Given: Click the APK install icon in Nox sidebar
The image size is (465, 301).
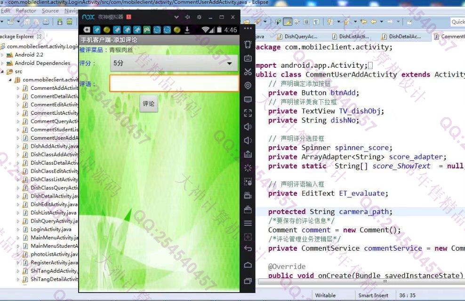Looking at the screenshot, I should [x=248, y=154].
